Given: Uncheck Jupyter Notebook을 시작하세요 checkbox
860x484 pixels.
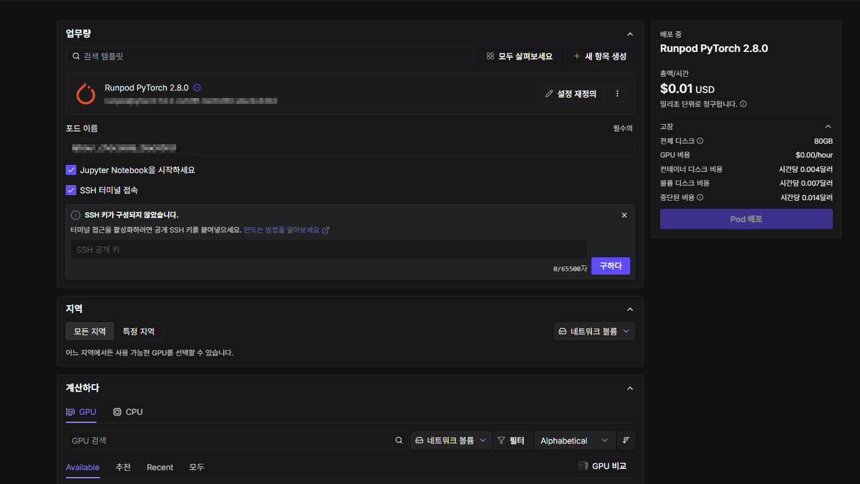Looking at the screenshot, I should click(x=71, y=170).
